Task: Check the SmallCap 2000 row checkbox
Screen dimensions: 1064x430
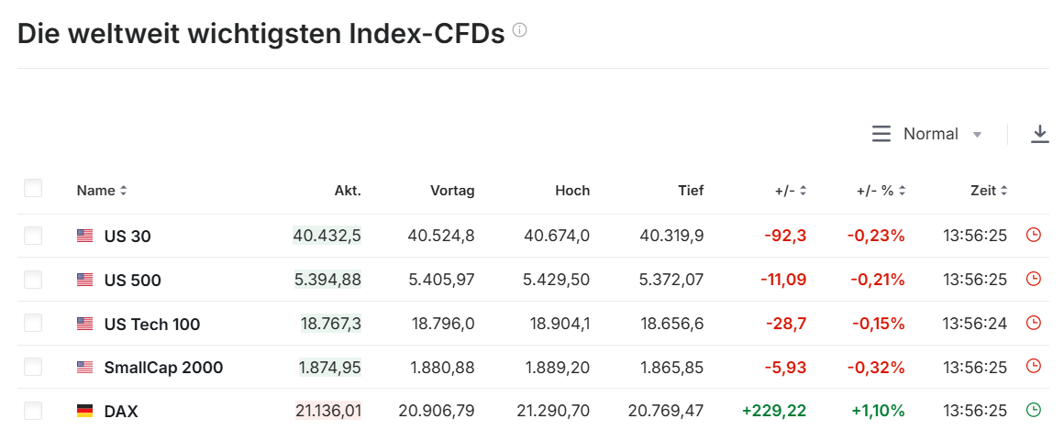Action: pyautogui.click(x=33, y=367)
